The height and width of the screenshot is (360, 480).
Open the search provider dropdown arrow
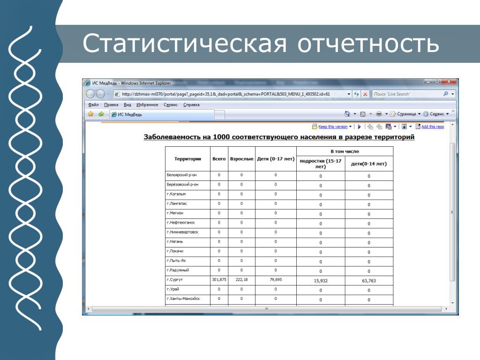click(x=452, y=94)
